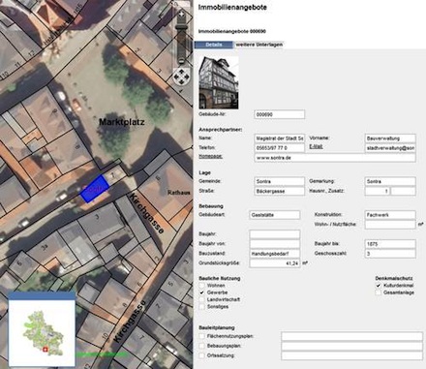
Task: Click the E-Mail address input field
Action: 390,148
